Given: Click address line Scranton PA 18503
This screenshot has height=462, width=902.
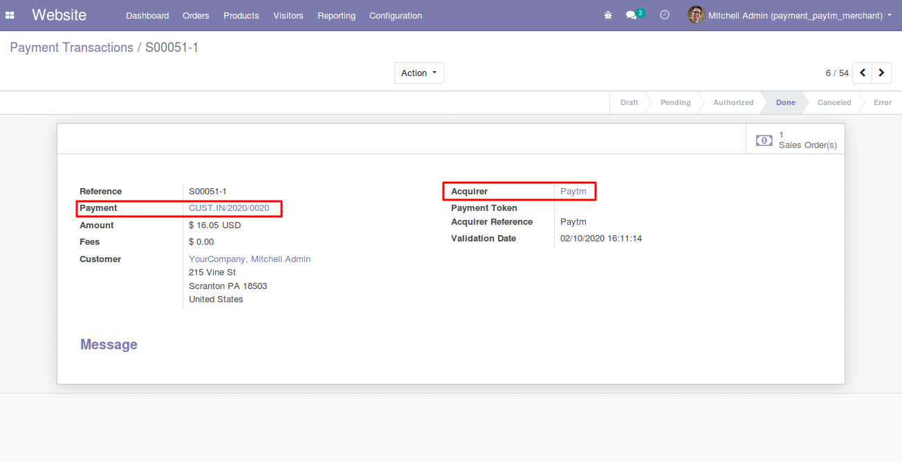Looking at the screenshot, I should pos(228,286).
